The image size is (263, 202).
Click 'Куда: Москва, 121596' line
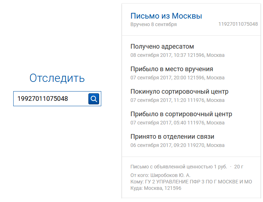pyautogui.click(x=156, y=188)
